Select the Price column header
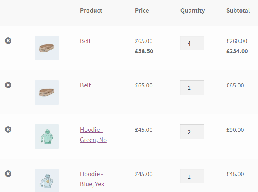The width and height of the screenshot is (258, 192). pos(142,11)
